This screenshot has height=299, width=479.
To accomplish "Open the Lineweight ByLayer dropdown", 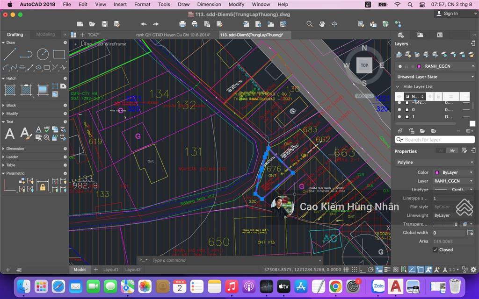I will point(454,215).
